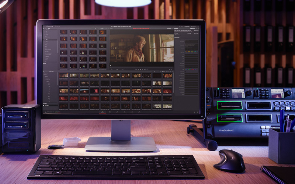Switch to the Color page tab
Image resolution: width=295 pixels, height=184 pixels.
[125, 112]
